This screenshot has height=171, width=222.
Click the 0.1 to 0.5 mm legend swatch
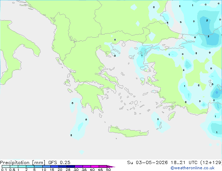6,166
